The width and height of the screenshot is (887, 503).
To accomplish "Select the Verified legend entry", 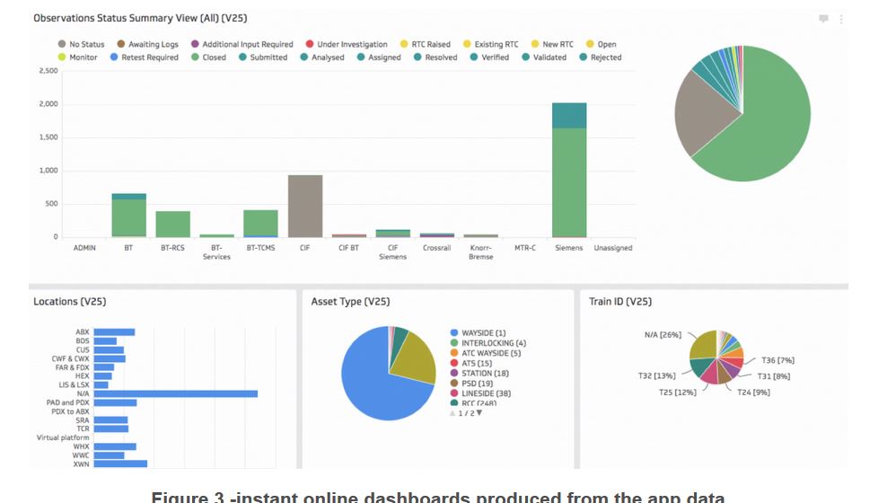I will pos(490,57).
